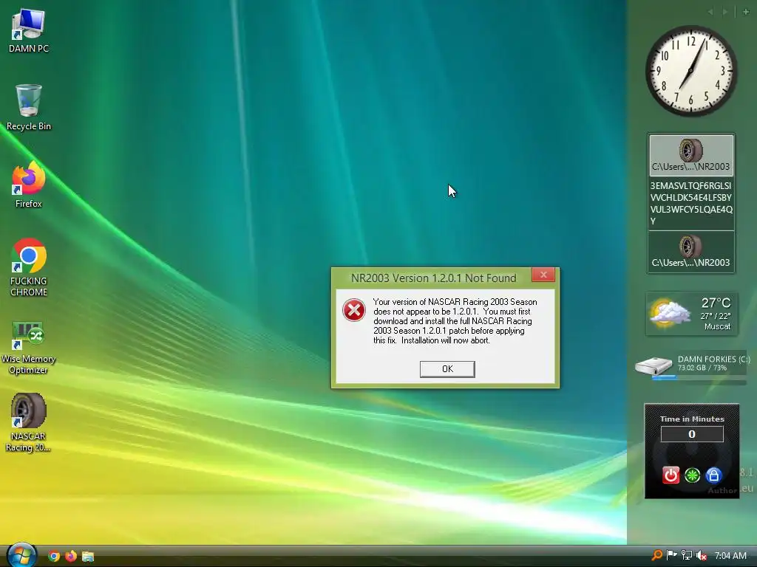Click the sidebar next page arrow
The image size is (757, 567).
724,12
